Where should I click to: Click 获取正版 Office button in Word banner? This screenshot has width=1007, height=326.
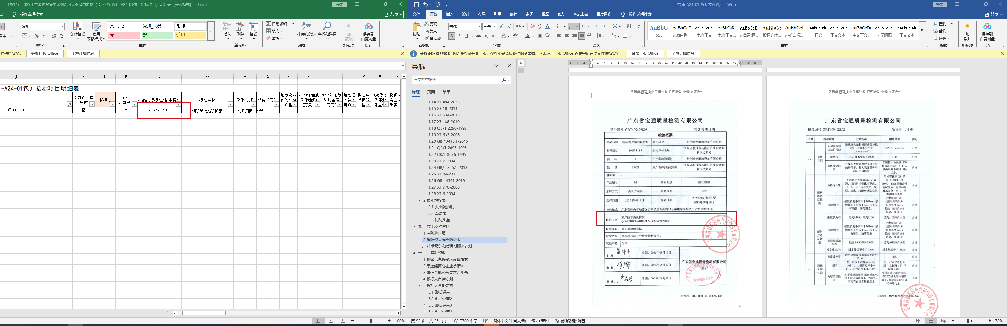(x=645, y=53)
